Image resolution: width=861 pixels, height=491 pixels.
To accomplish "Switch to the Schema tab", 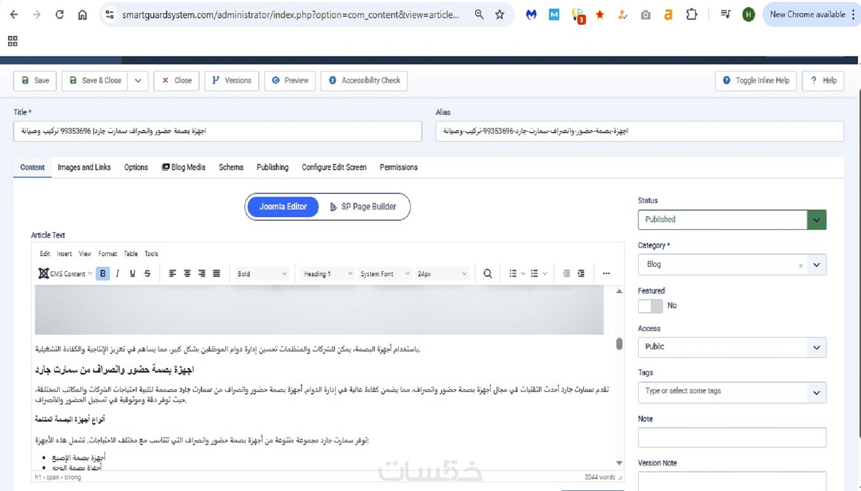I will coord(231,167).
